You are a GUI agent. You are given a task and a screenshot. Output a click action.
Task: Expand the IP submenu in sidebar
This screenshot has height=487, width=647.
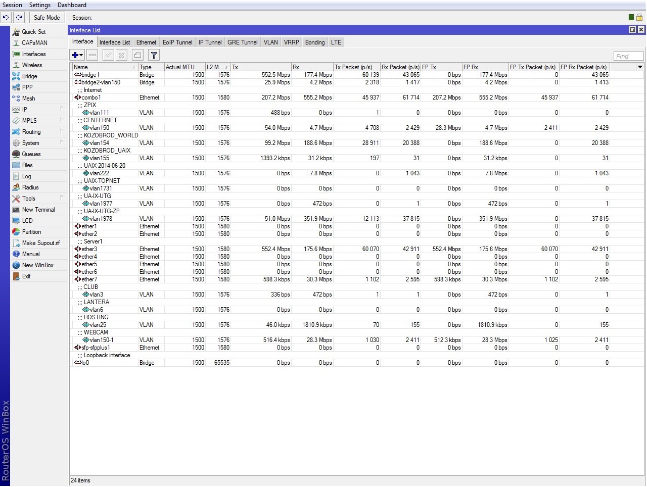pos(24,110)
